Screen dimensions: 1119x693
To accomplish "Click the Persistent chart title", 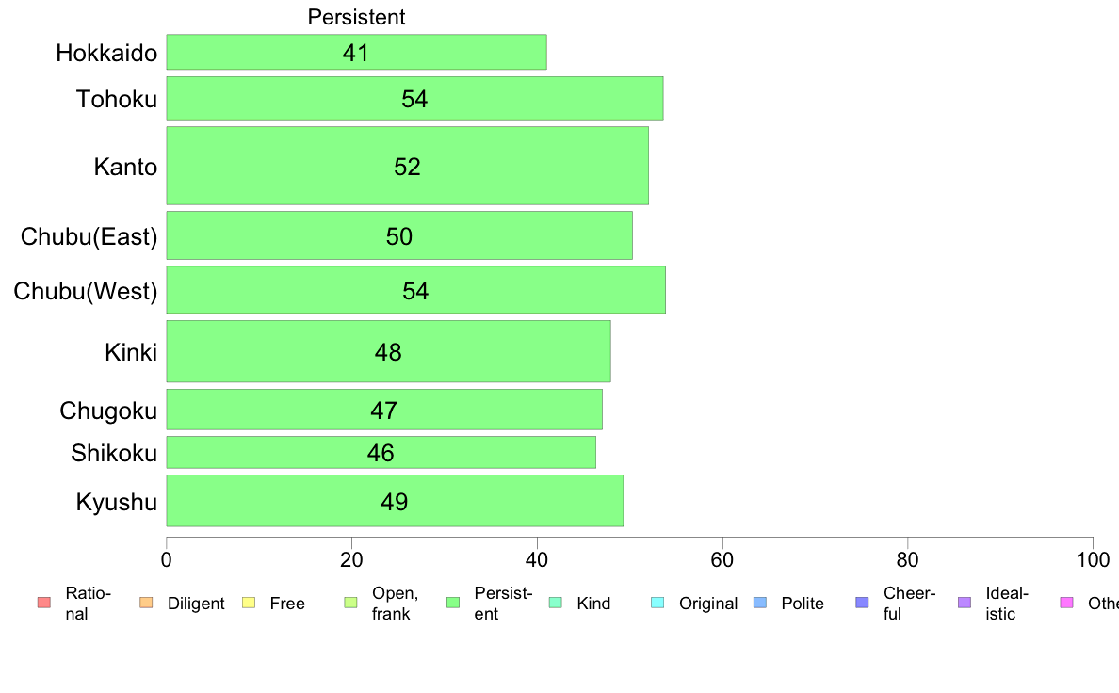I will [x=356, y=17].
